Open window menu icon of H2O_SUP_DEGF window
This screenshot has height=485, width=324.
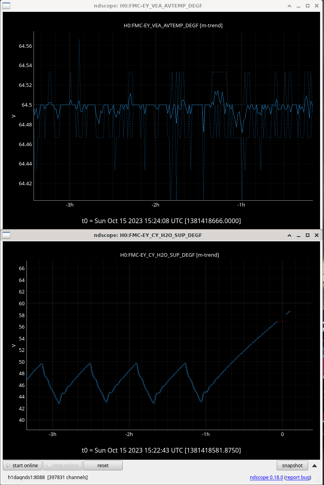[x=7, y=235]
